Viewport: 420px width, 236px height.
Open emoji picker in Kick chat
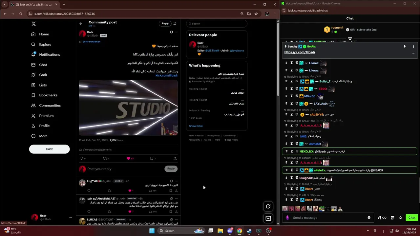click(x=369, y=218)
